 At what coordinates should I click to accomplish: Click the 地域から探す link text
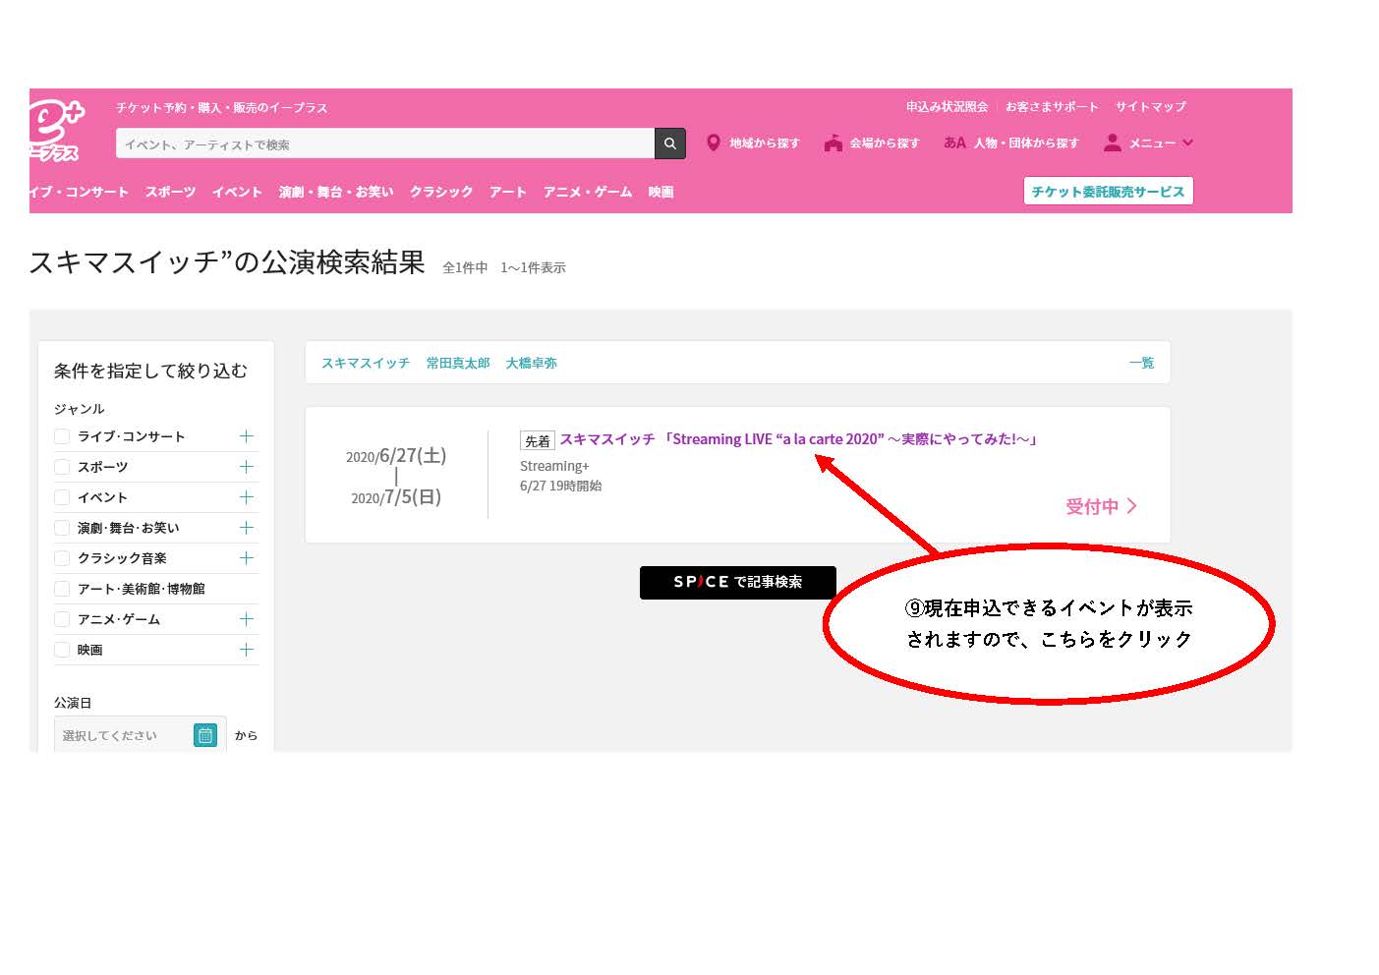764,143
